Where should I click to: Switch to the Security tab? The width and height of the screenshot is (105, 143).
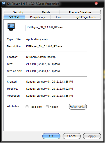[18, 12]
